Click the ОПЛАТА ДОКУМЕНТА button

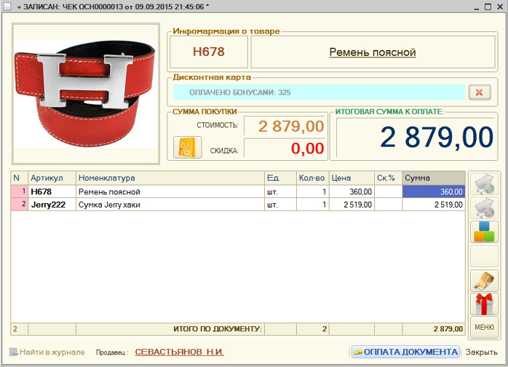point(405,352)
